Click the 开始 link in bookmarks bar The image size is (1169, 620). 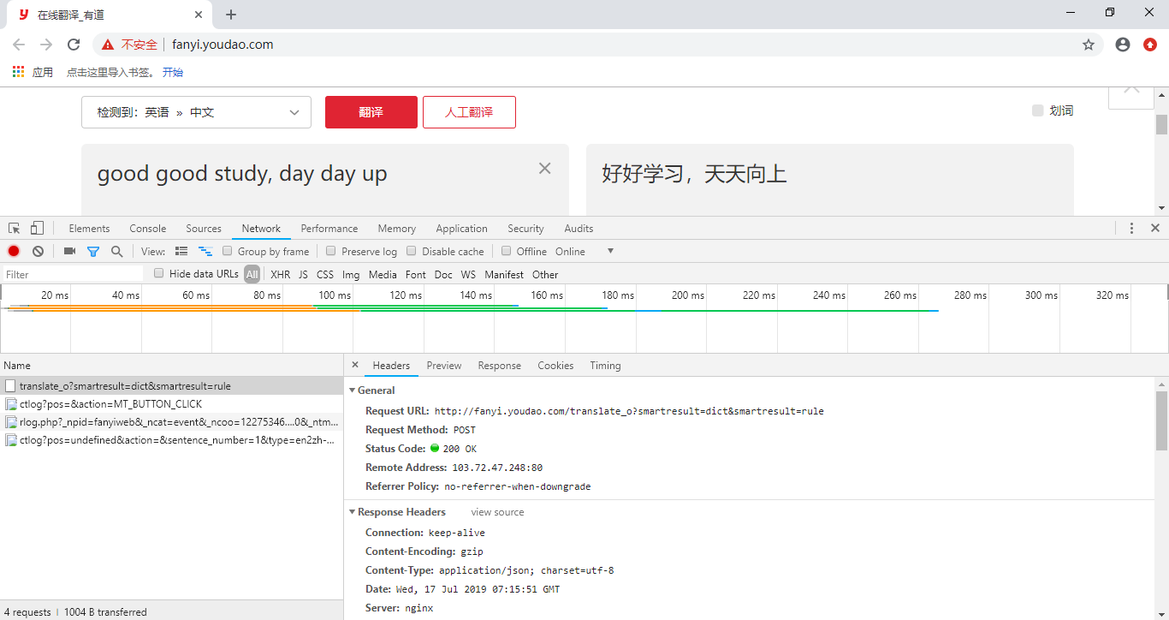173,72
